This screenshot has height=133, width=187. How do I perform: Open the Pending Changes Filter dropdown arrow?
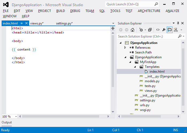[145, 30]
